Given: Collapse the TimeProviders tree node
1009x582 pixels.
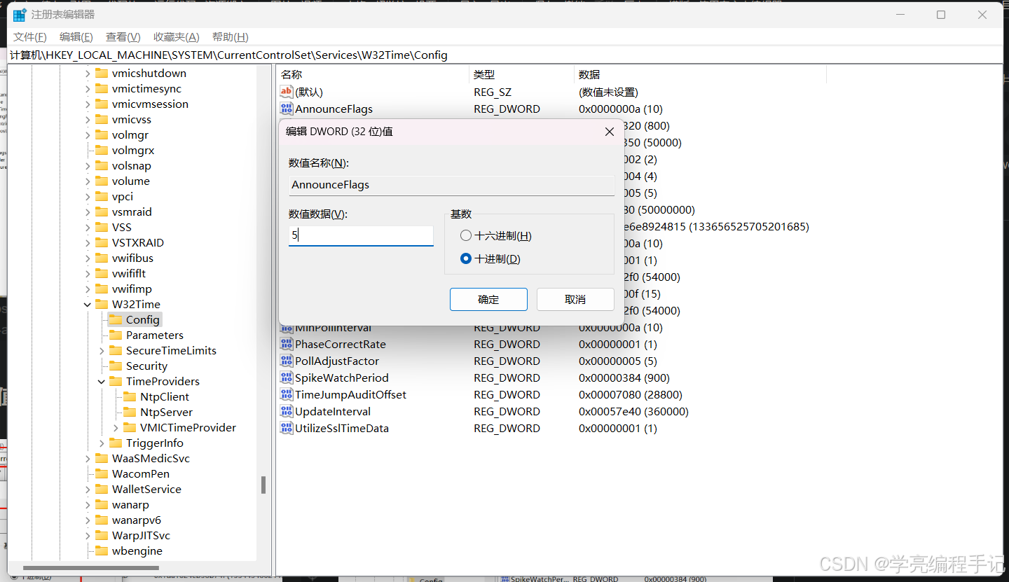Looking at the screenshot, I should click(102, 381).
